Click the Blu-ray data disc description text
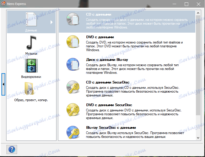205x157 pixels. click(132, 69)
